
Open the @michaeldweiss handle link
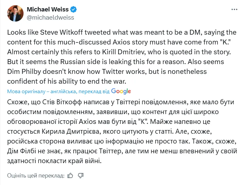pos(50,17)
